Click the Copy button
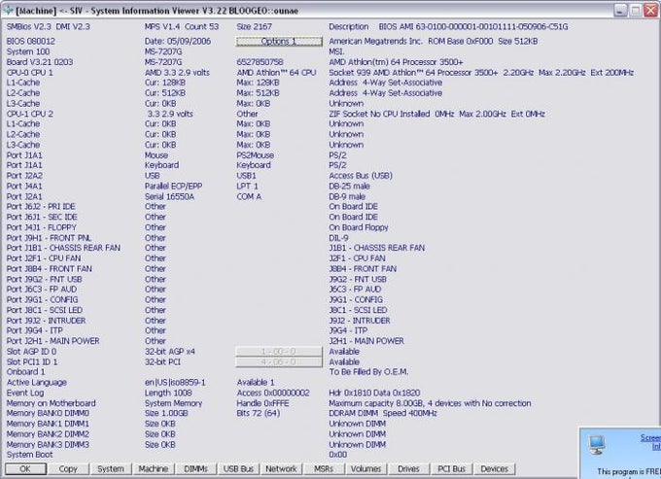 68,469
